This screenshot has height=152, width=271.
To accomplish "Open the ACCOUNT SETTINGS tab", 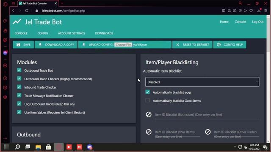I will [x=72, y=33].
